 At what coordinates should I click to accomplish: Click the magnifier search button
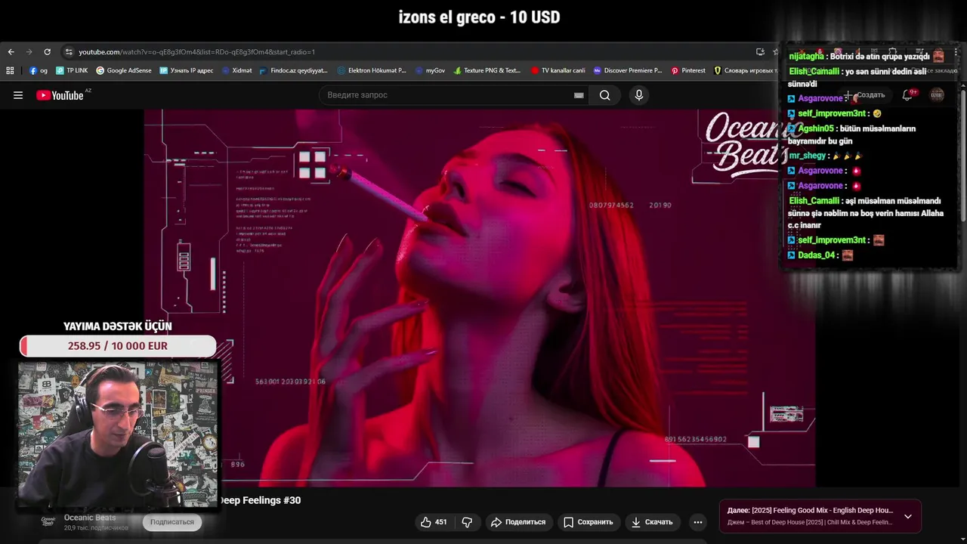[x=604, y=95]
